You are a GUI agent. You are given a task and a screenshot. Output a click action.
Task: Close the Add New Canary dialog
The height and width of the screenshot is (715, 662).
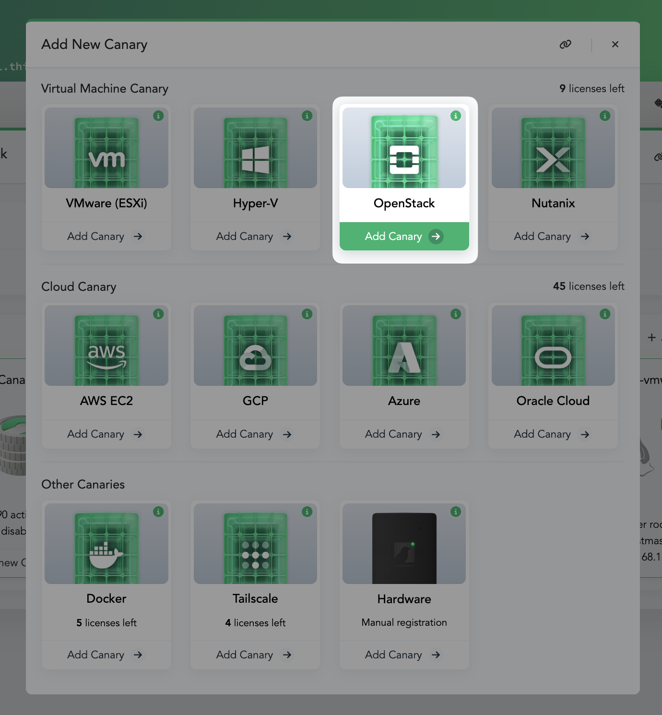tap(615, 44)
